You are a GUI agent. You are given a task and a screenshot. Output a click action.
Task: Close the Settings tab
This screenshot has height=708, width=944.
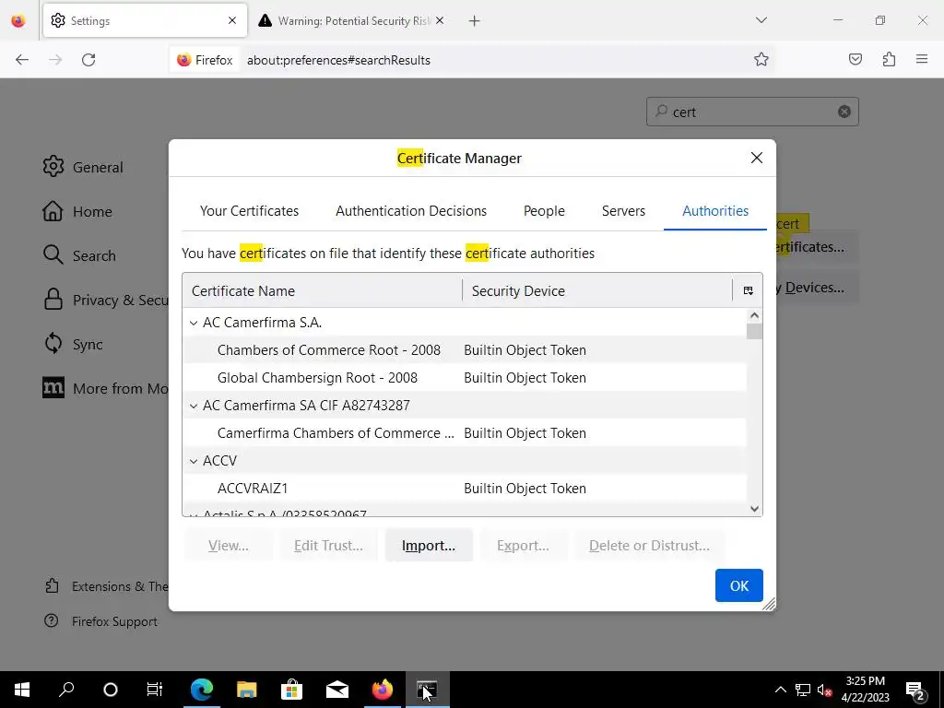coord(231,20)
